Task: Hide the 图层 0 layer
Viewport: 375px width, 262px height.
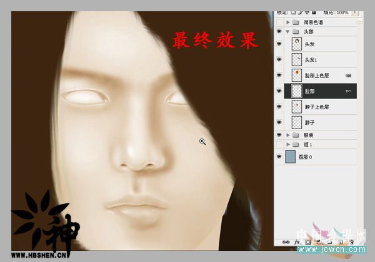Action: [279, 157]
